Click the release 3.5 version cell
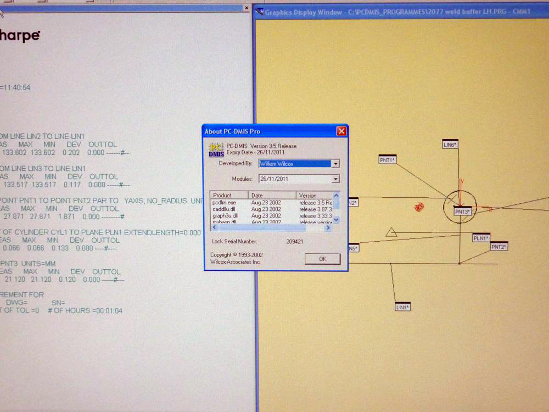The width and height of the screenshot is (549, 412). tap(316, 203)
